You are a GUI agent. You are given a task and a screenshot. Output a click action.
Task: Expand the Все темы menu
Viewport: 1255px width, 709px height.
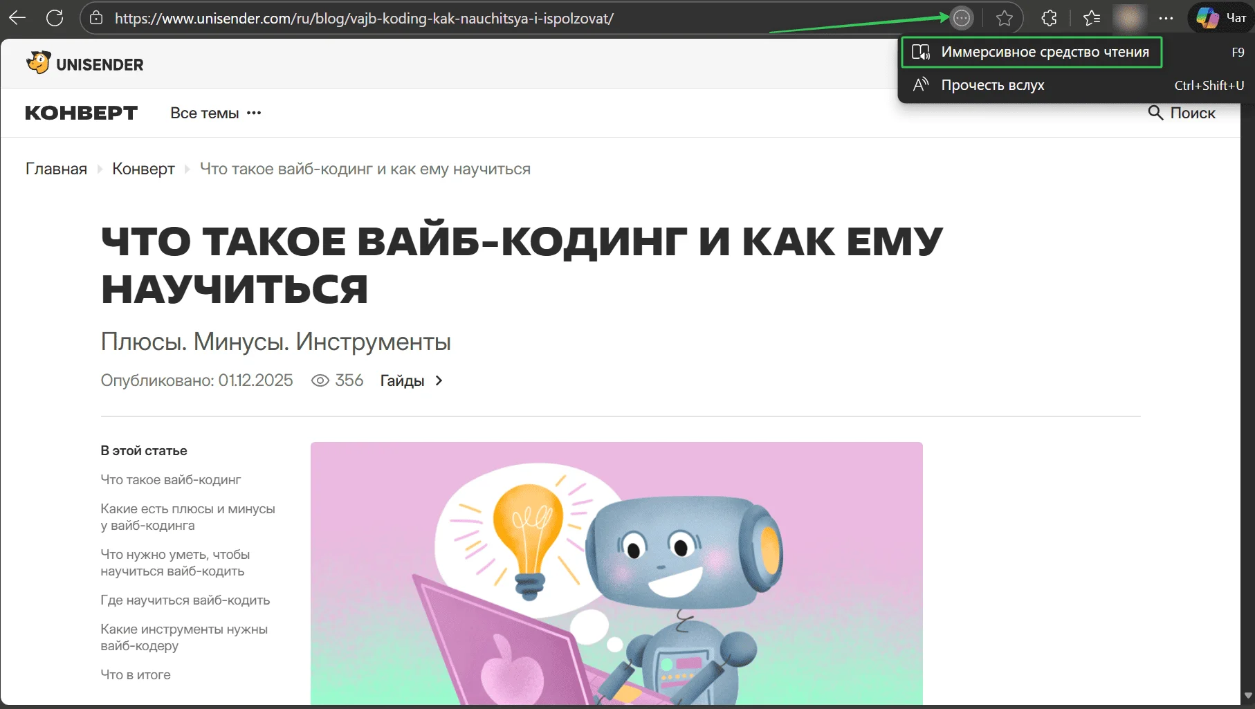tap(215, 113)
